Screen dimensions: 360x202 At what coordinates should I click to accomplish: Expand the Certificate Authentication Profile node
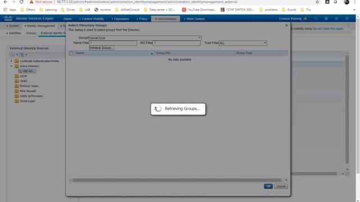11,61
